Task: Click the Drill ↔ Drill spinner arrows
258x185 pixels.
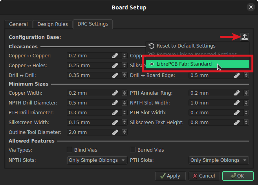Action: pos(124,75)
